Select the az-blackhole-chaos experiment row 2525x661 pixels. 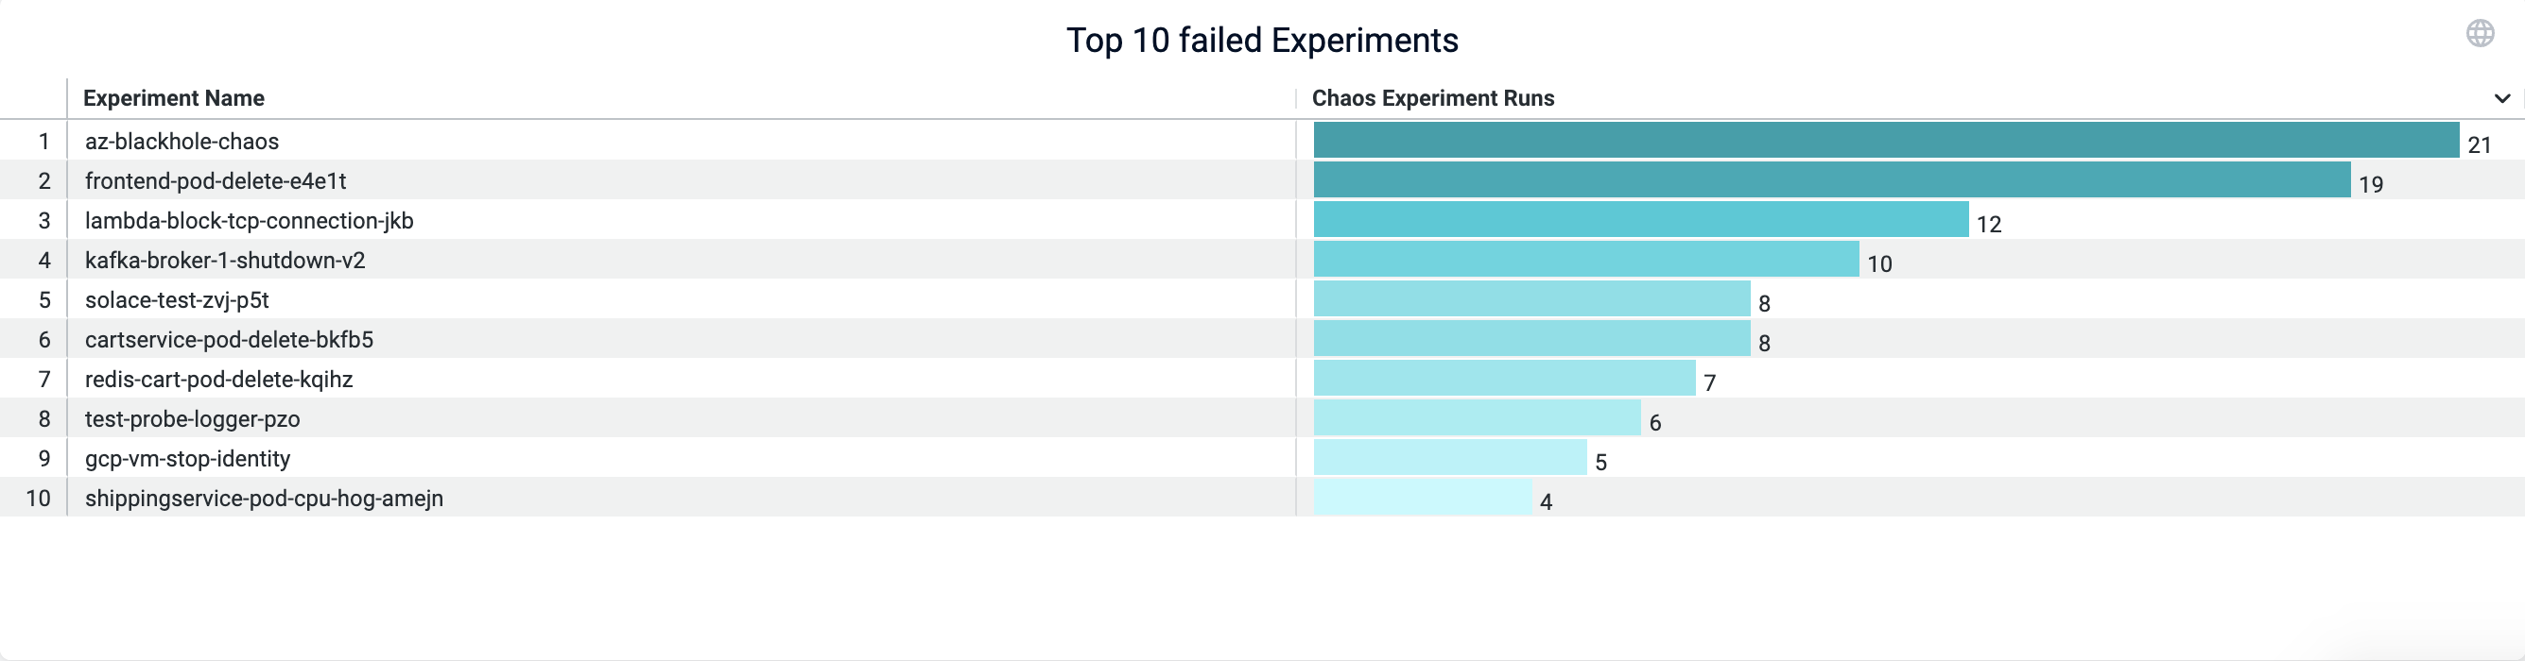[182, 141]
